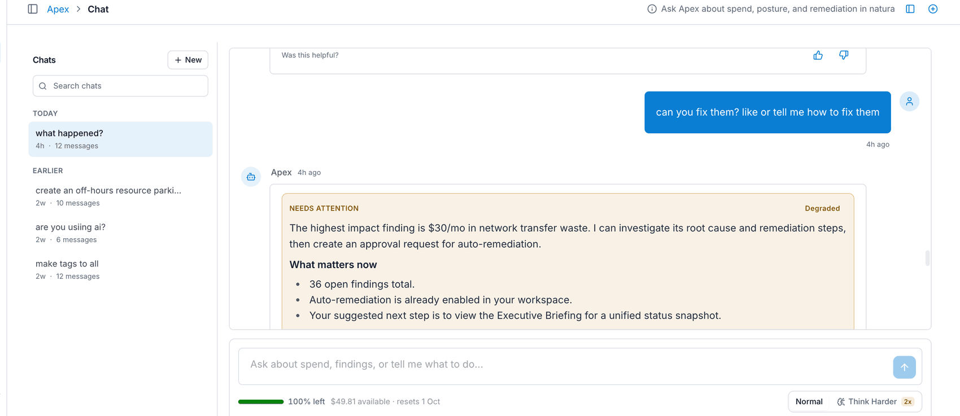Click the '$49.81 available' balance text
960x416 pixels.
pos(360,402)
